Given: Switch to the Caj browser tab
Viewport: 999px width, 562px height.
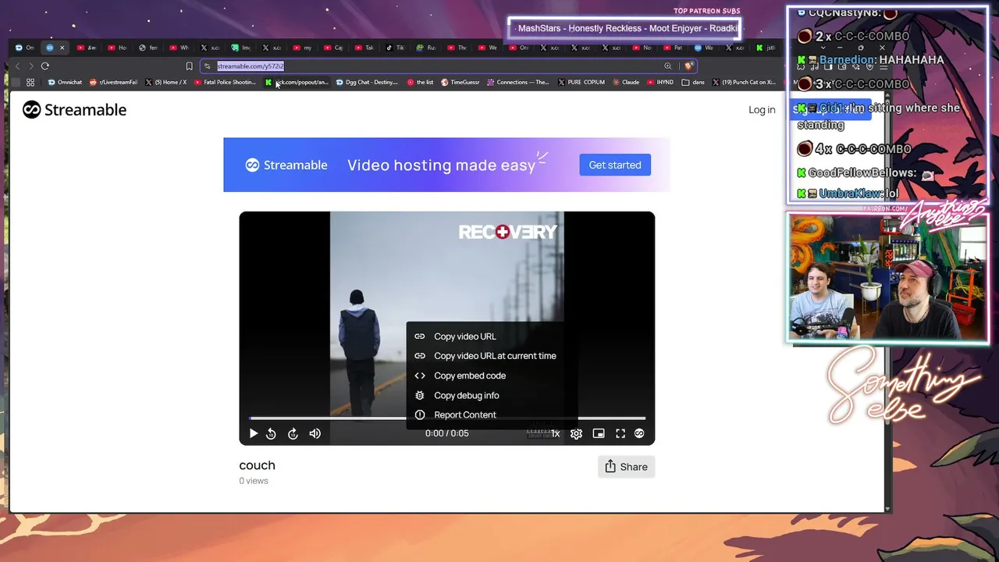Looking at the screenshot, I should coord(334,48).
